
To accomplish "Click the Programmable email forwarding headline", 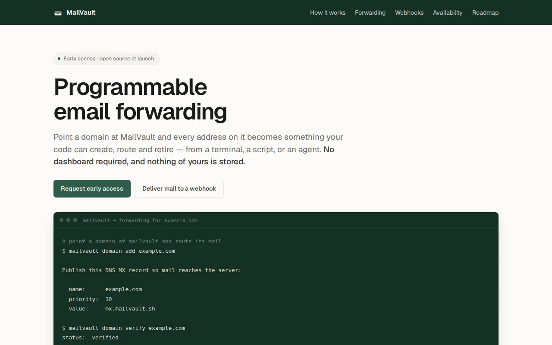I will click(140, 99).
